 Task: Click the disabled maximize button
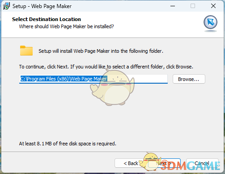193,6
